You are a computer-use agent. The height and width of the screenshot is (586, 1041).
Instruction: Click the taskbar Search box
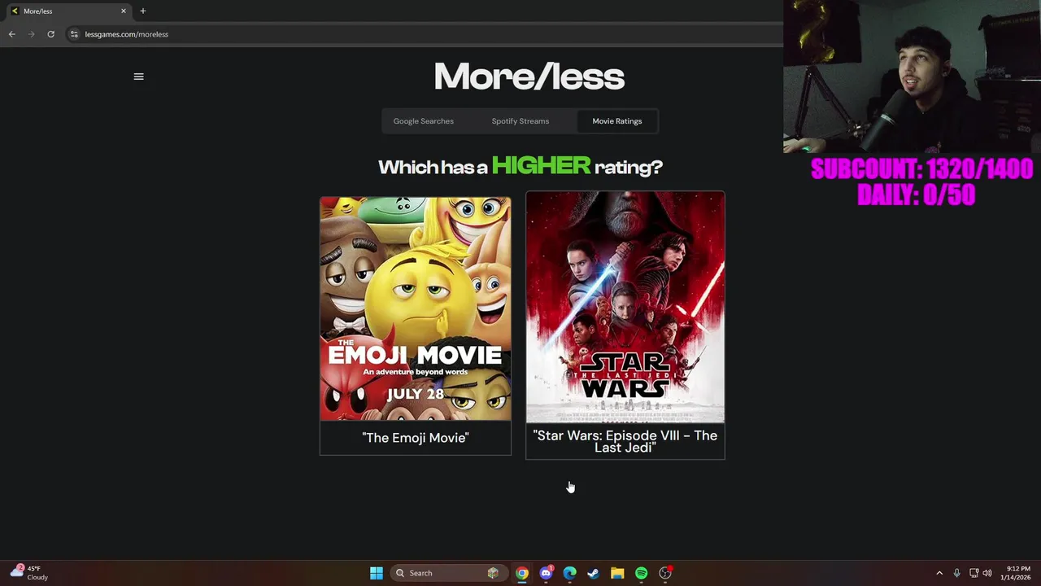447,573
